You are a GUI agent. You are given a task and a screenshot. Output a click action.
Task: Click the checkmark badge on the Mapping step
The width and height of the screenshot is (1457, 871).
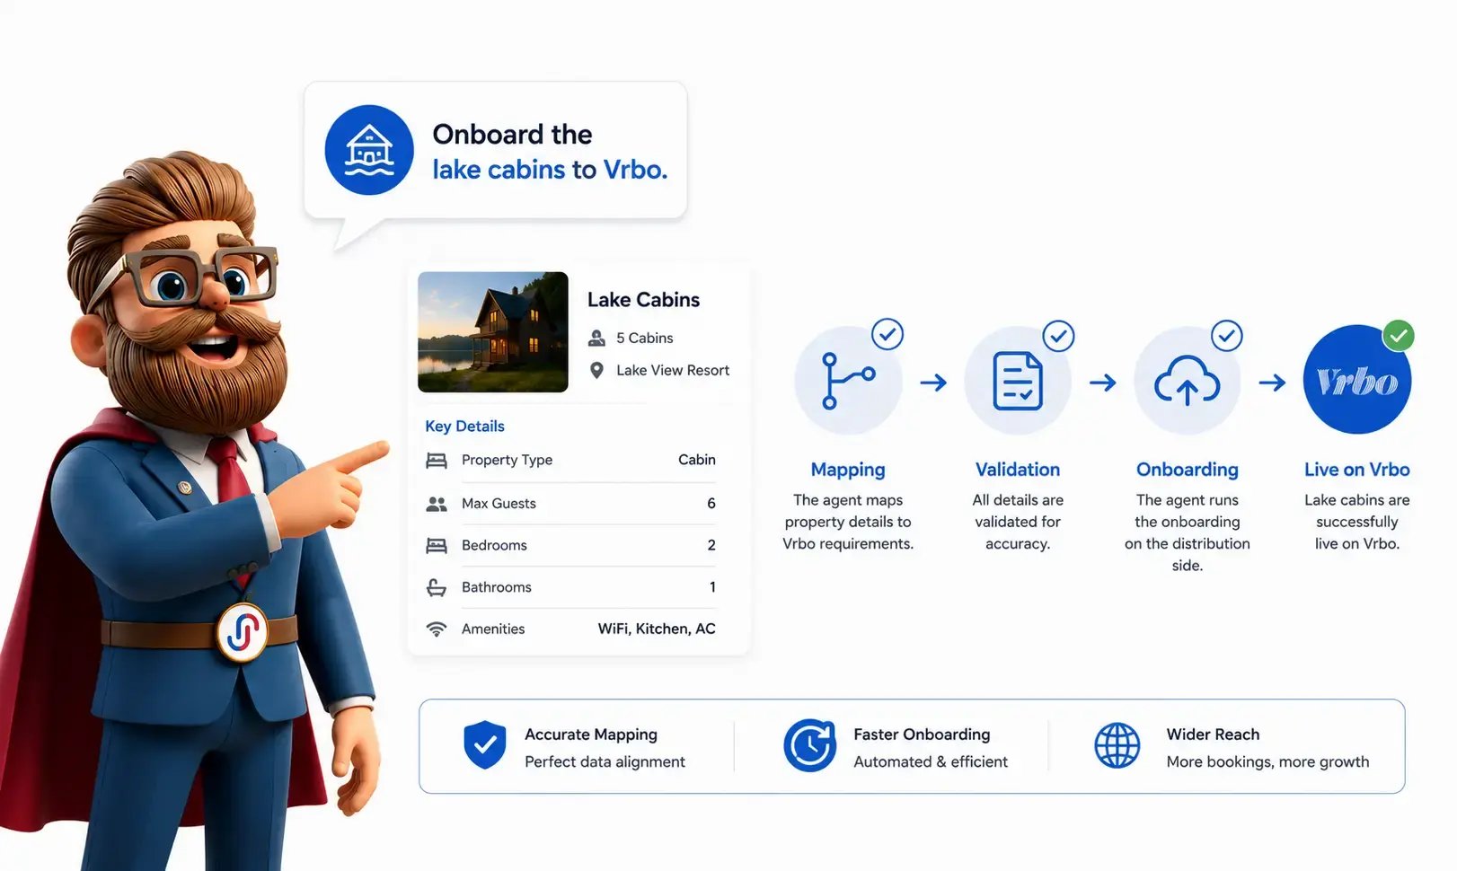887,335
